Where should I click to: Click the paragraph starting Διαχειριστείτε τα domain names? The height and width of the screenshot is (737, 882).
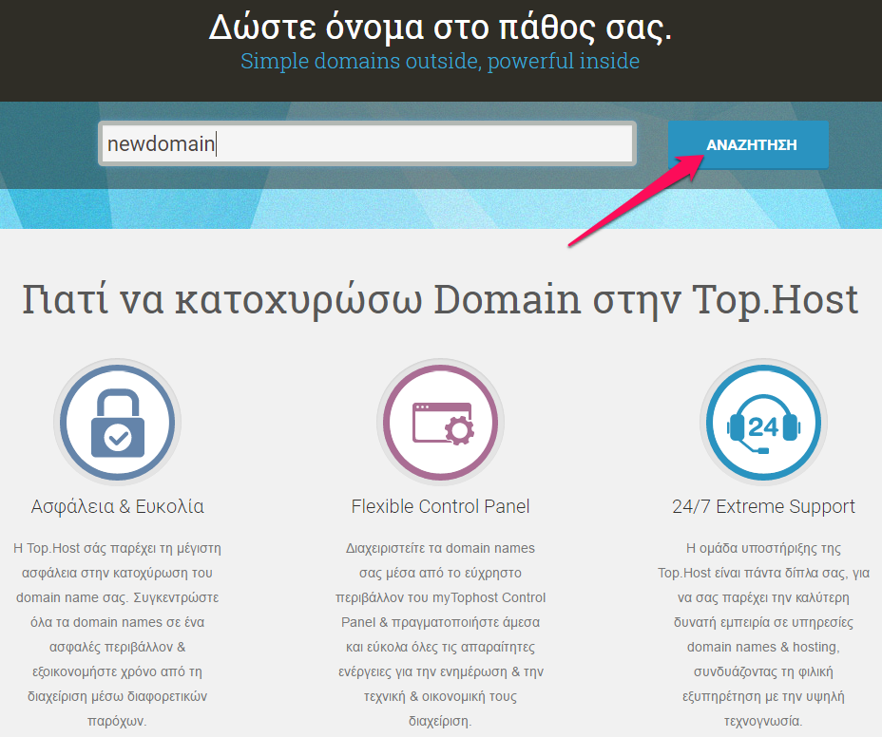tap(440, 634)
